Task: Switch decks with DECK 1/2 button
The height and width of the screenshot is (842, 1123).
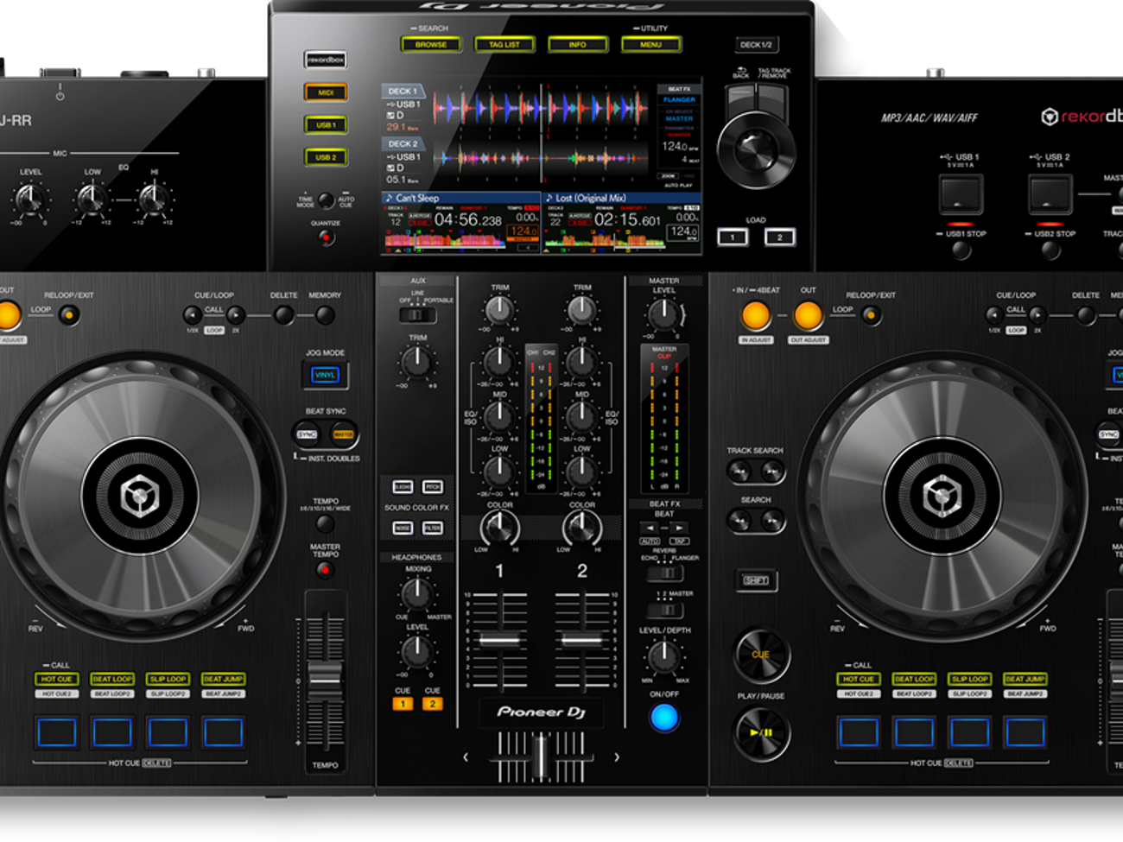Action: click(x=757, y=44)
